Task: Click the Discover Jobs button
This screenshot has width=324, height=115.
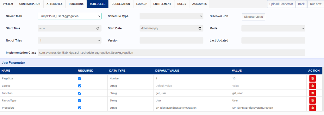Action: [x=253, y=17]
